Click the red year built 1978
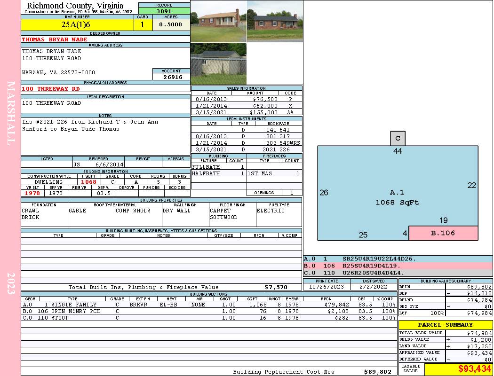Viewport: 494px width, 376px height. click(32, 193)
